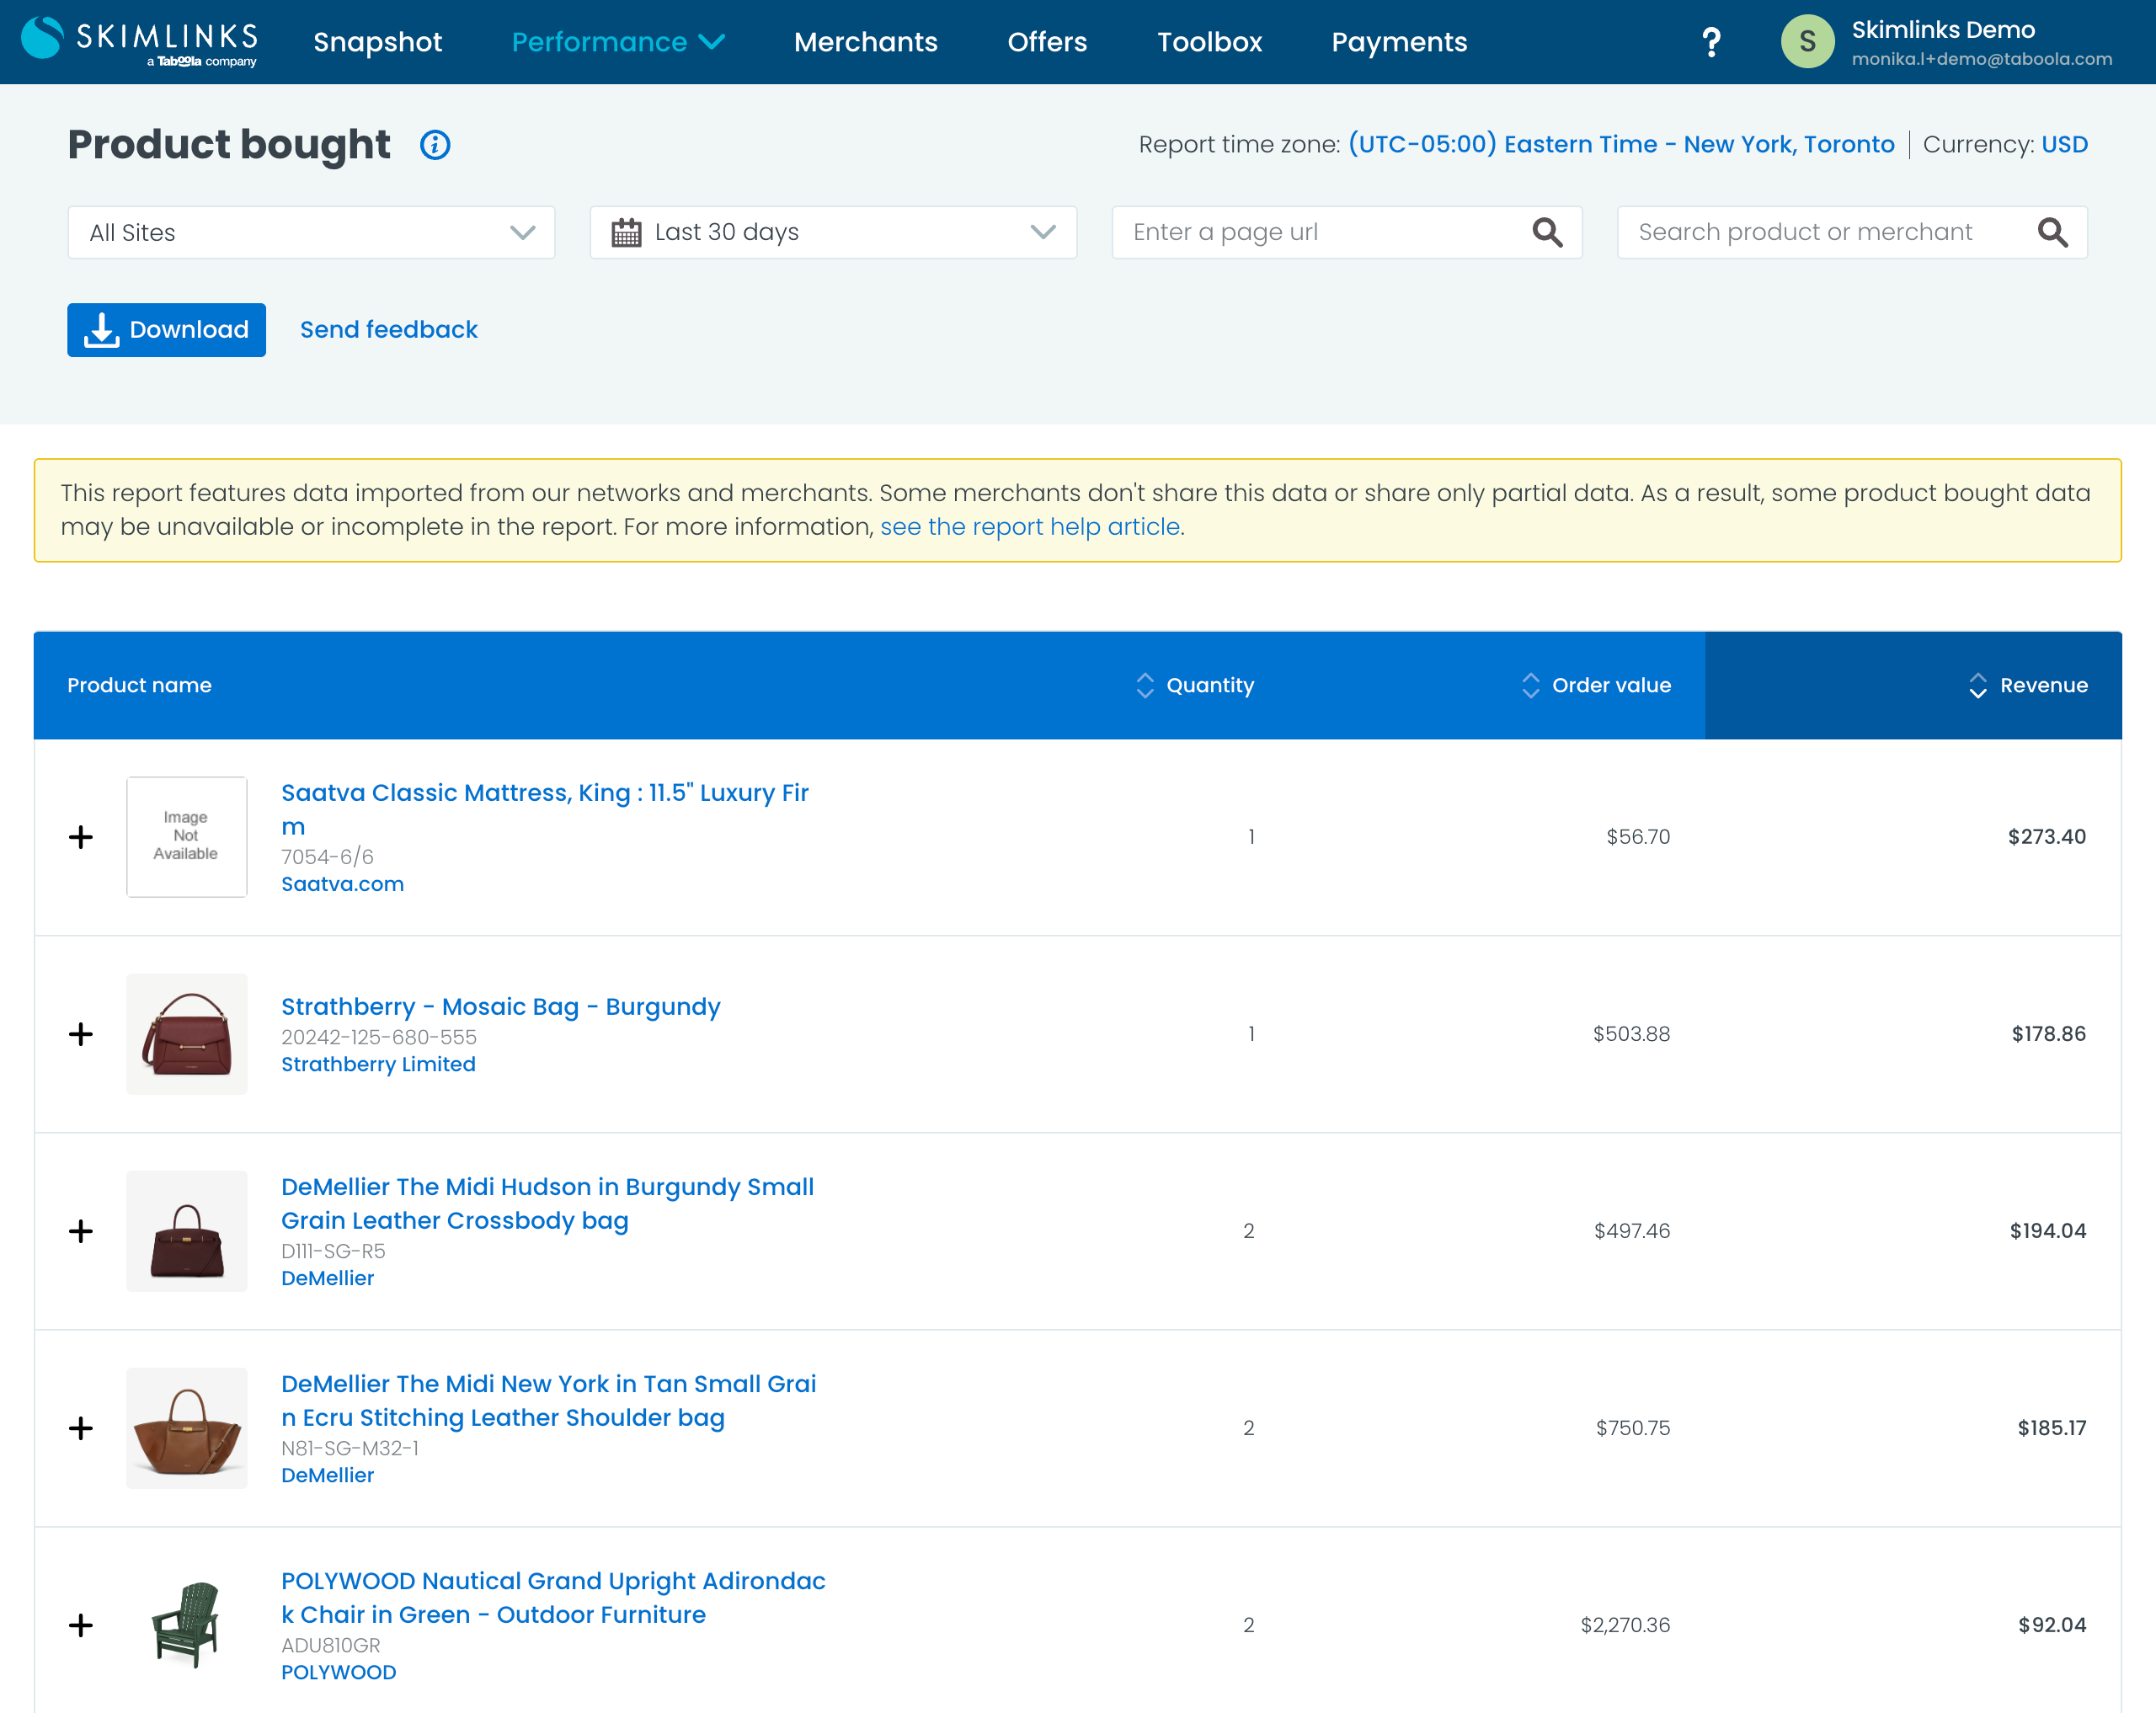Sort table by Order value arrows
Image resolution: width=2156 pixels, height=1713 pixels.
coord(1530,685)
